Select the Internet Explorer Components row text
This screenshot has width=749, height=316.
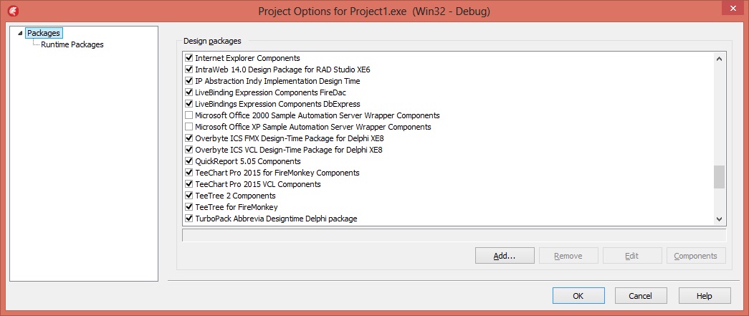[247, 58]
